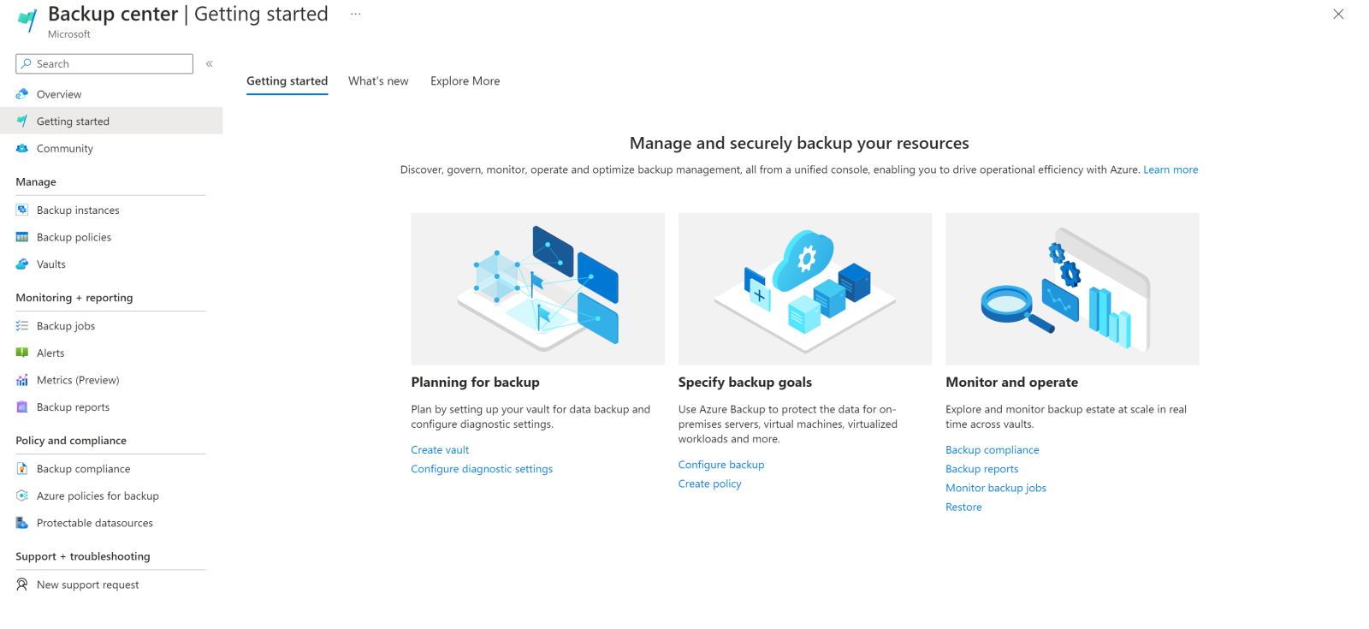Click the Create vault link
Viewport: 1369px width, 629px height.
440,450
